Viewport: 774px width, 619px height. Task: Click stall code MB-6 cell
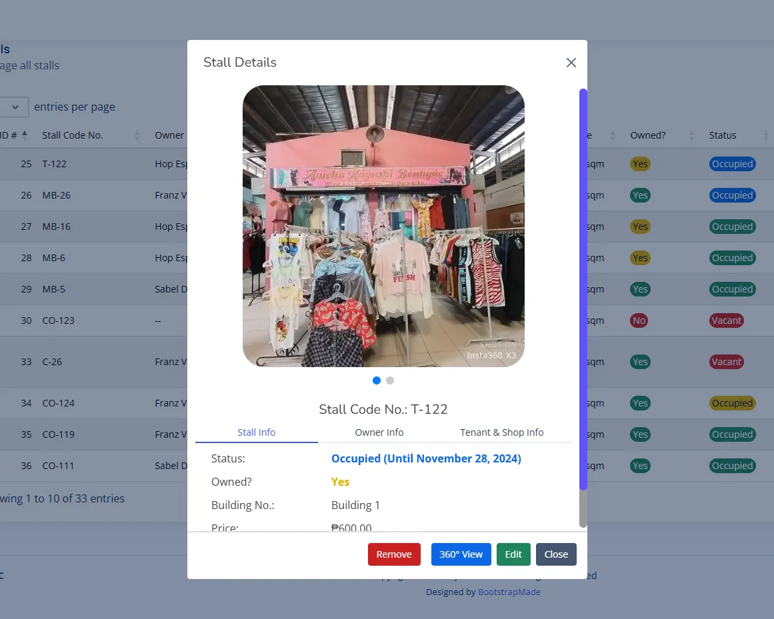tap(54, 258)
